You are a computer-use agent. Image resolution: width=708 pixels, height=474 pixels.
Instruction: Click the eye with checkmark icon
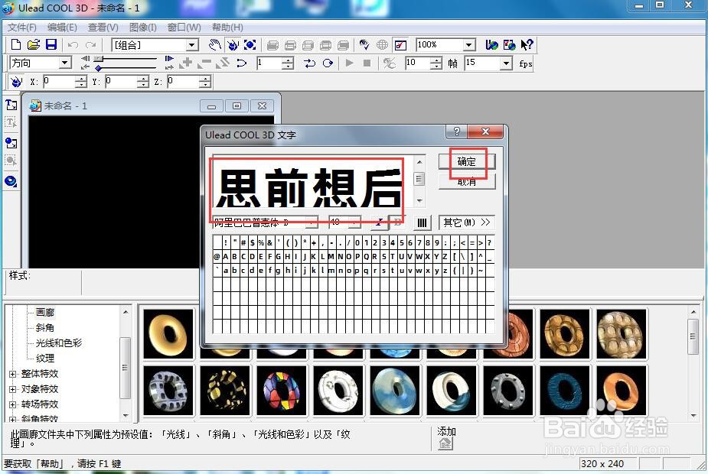click(364, 44)
